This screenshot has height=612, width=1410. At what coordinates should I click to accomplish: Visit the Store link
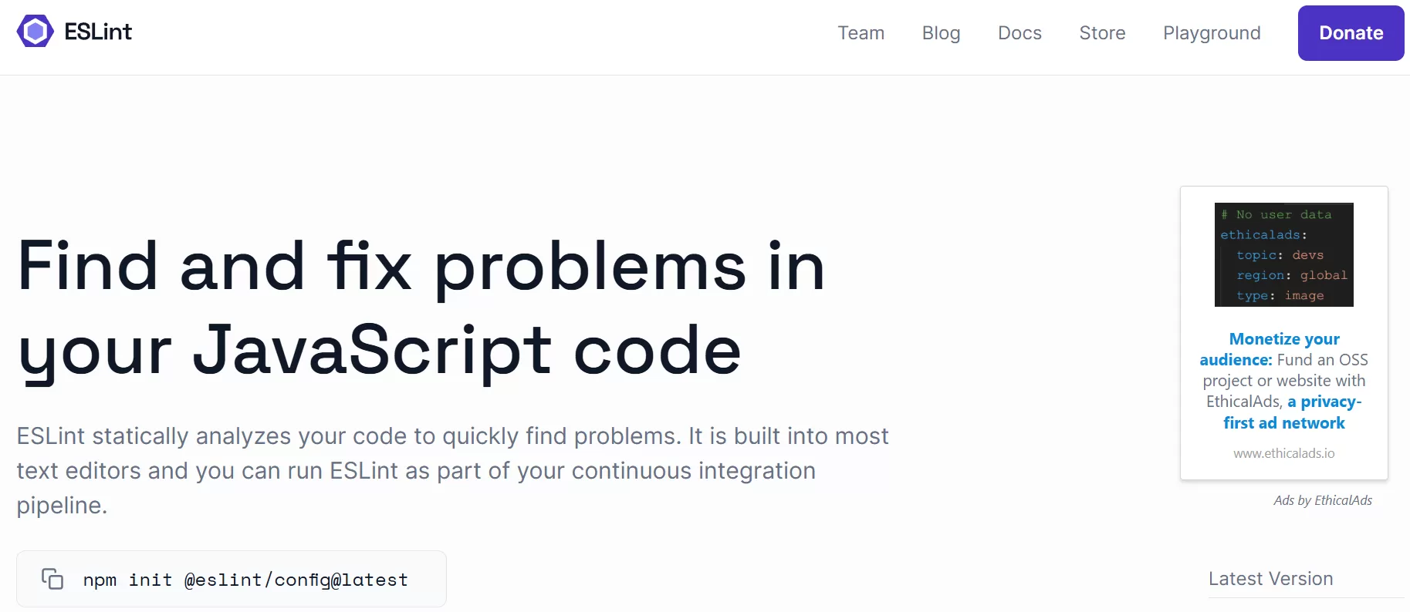(x=1102, y=33)
